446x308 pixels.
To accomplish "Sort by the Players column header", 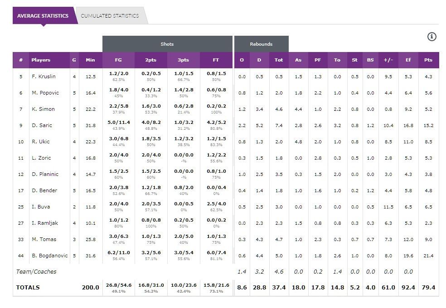I will pos(41,60).
